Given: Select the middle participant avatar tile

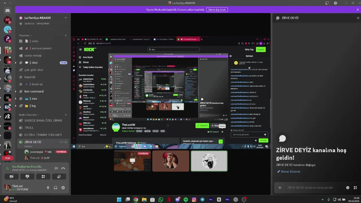Looking at the screenshot, I should pos(171,161).
